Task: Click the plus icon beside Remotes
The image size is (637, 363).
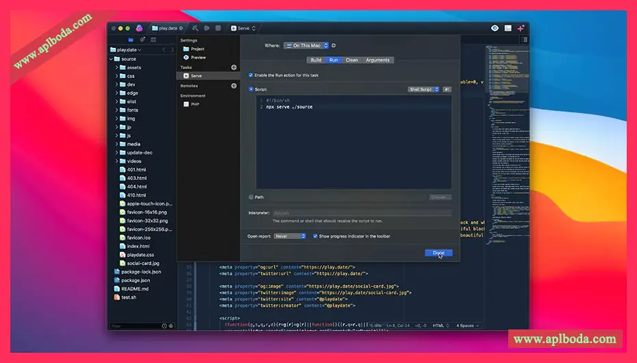Action: click(x=234, y=86)
